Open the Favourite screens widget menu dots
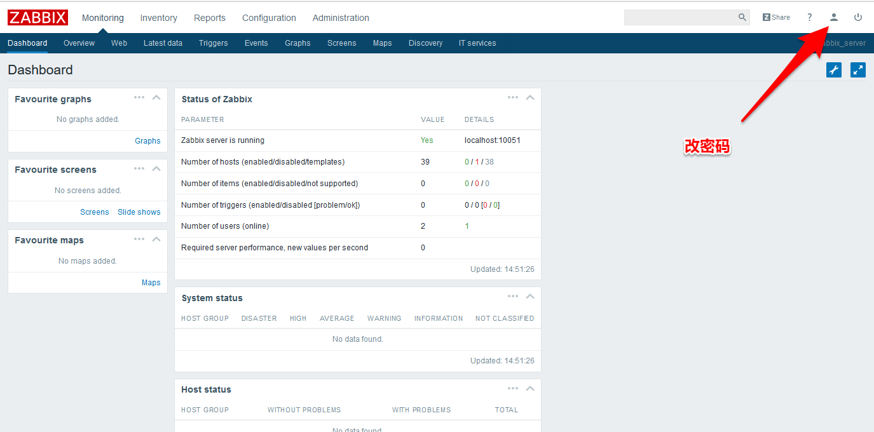 [139, 168]
